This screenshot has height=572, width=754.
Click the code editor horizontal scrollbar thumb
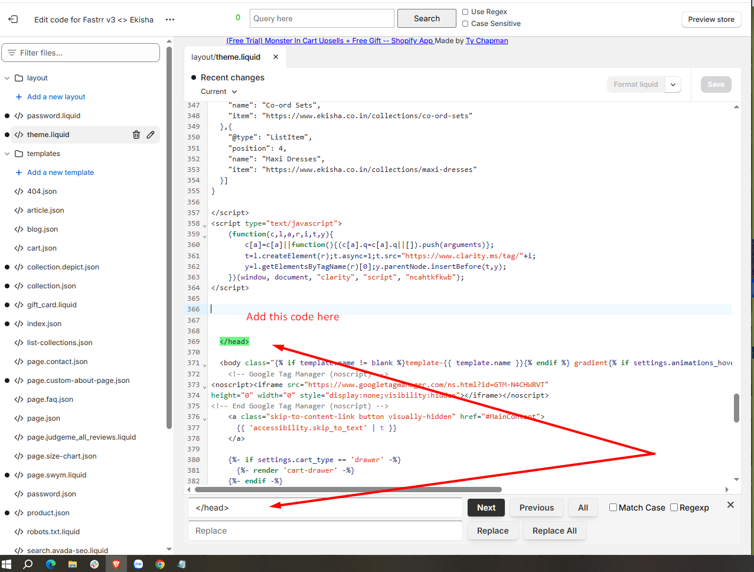click(348, 489)
